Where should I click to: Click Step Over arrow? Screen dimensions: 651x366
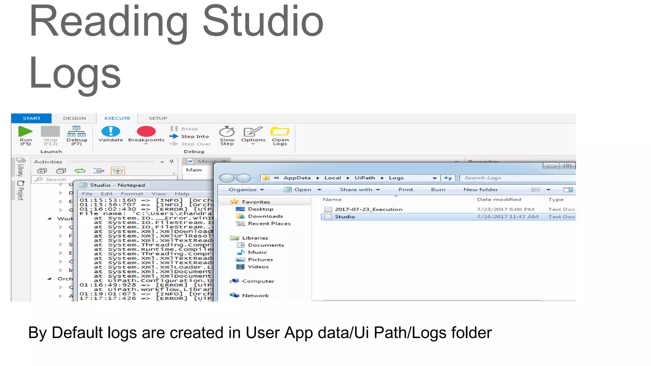(174, 144)
